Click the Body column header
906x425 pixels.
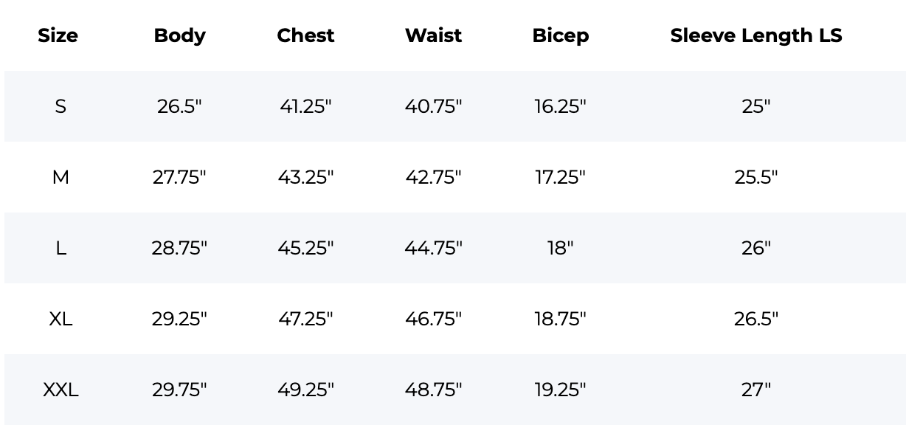point(179,35)
